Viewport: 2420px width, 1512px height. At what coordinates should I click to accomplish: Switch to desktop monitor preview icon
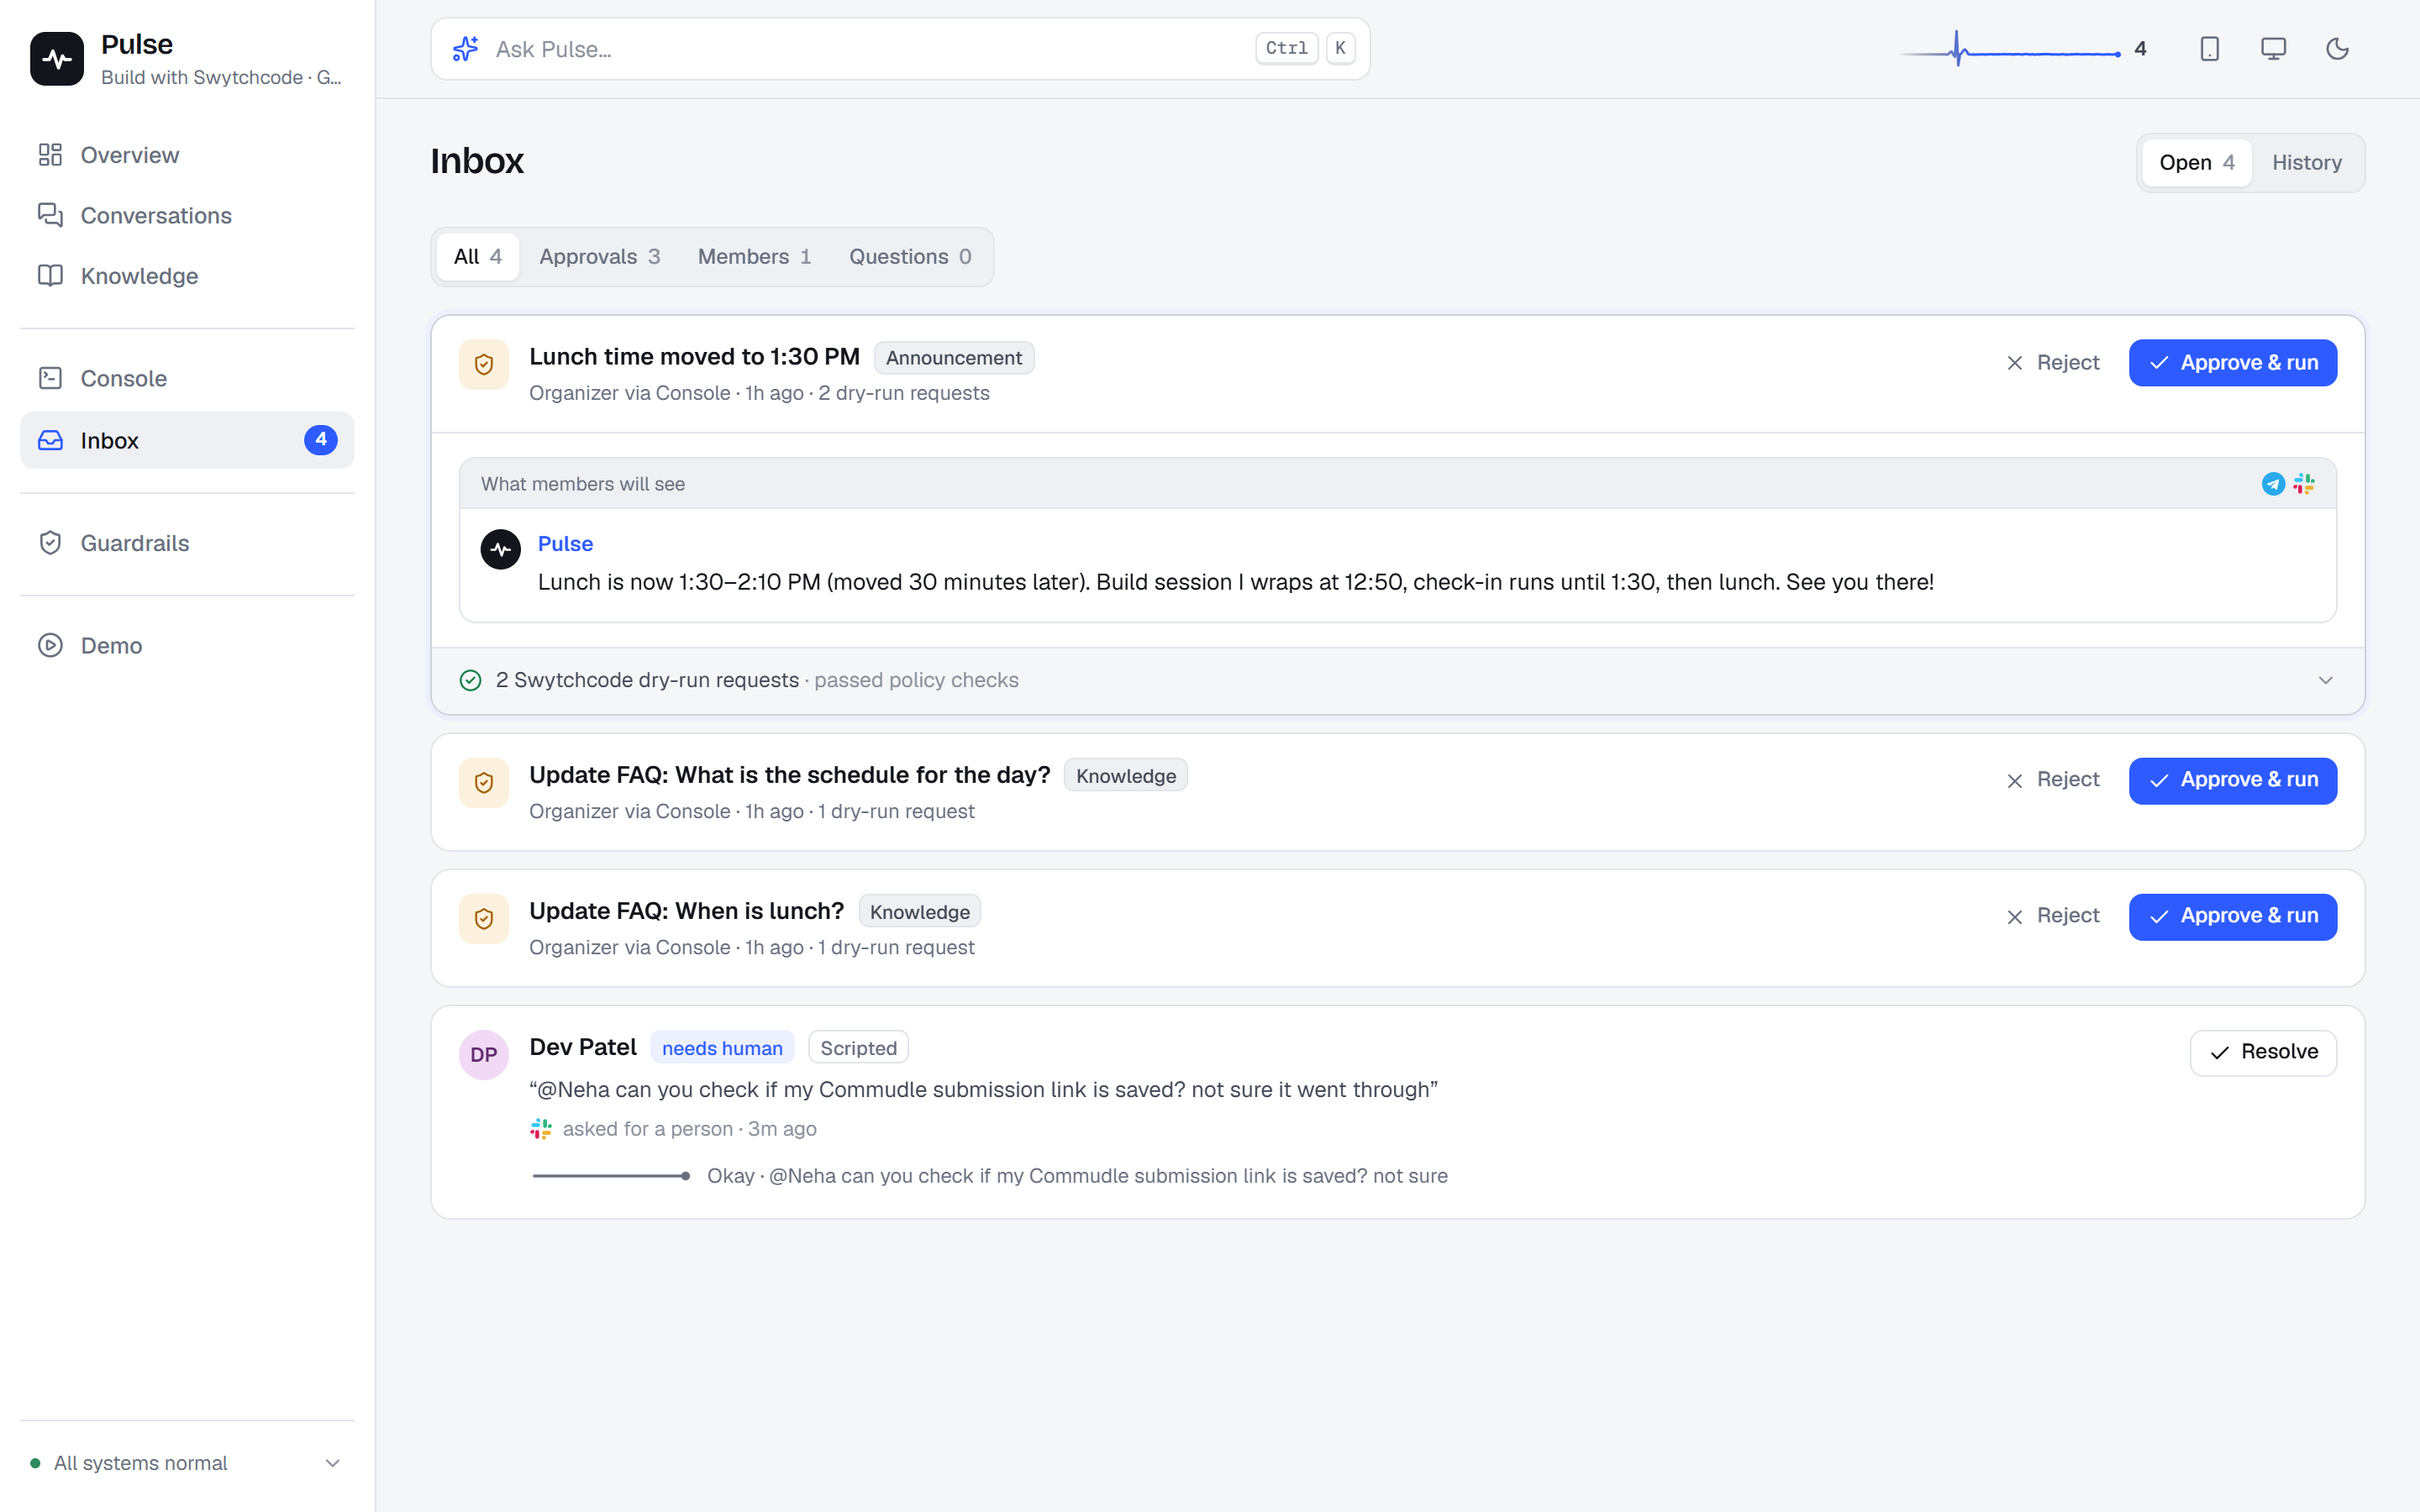pyautogui.click(x=2273, y=49)
